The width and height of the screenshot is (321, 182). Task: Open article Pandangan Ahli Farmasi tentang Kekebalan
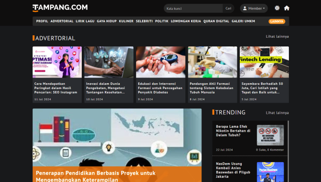pyautogui.click(x=212, y=88)
